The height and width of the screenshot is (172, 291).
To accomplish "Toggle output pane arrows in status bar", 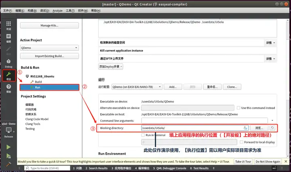I will 213,168.
